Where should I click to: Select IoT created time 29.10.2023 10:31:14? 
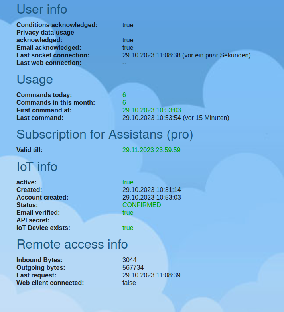[152, 190]
